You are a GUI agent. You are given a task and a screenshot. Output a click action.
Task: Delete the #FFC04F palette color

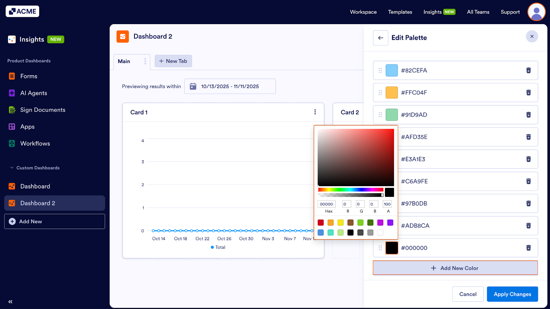(x=528, y=93)
